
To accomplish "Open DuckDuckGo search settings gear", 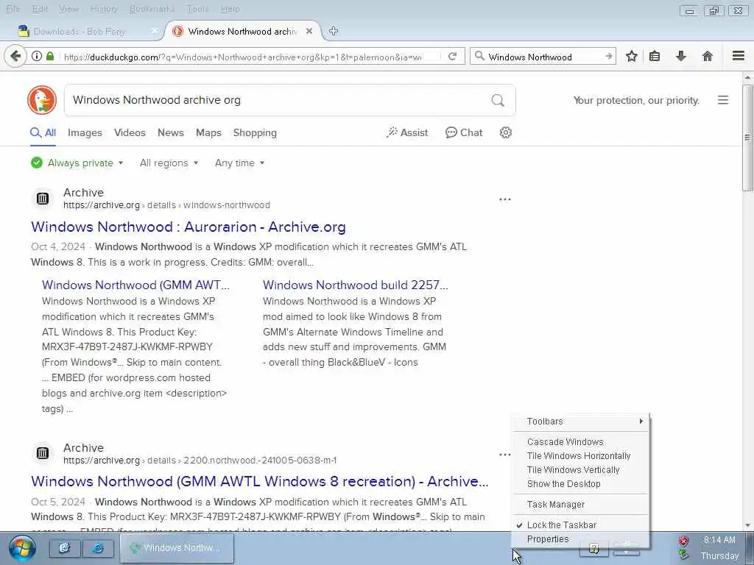I will [x=505, y=132].
